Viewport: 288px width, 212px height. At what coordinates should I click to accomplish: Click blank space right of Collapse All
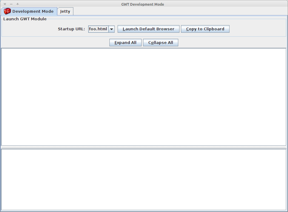coord(230,43)
